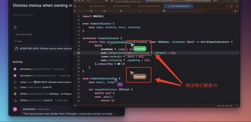Click the cycle icon beside GitHub added issue
The height and width of the screenshot is (122, 251).
(15, 100)
